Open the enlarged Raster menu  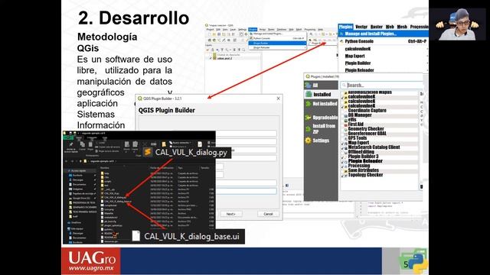tap(377, 27)
